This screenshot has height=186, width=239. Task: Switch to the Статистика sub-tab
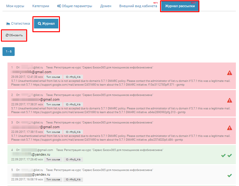coord(18,23)
